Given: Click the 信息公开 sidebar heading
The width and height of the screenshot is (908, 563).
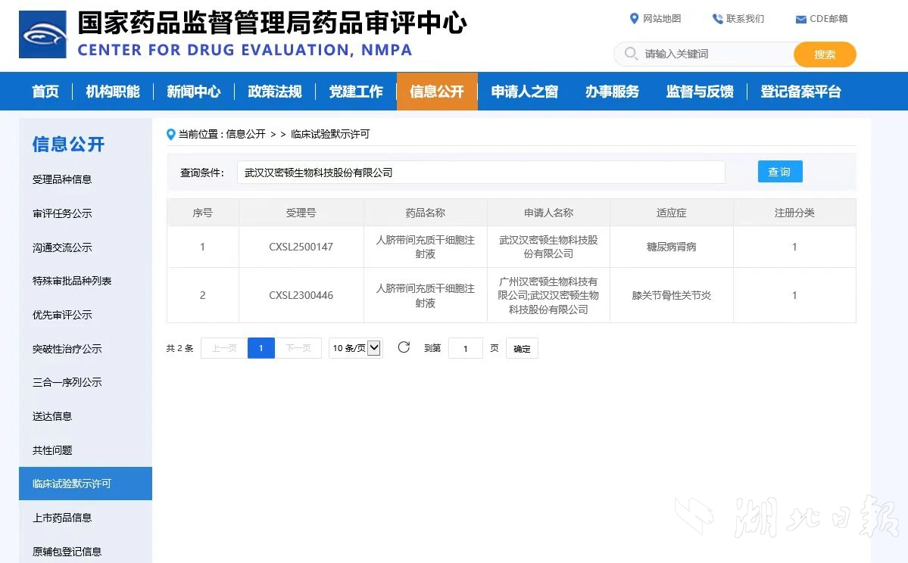Looking at the screenshot, I should 68,144.
